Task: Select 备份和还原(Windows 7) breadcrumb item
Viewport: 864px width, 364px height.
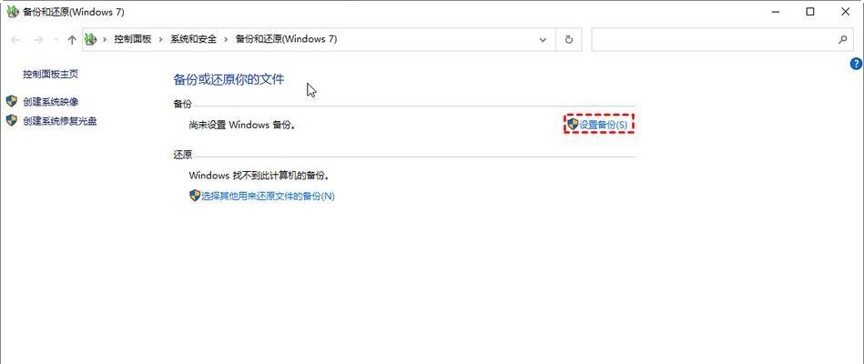Action: (286, 40)
